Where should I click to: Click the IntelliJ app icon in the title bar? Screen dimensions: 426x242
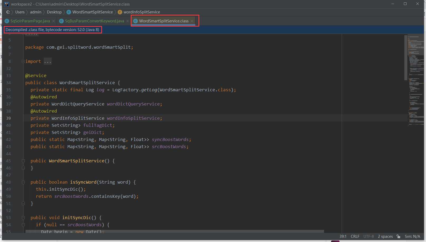coord(6,4)
